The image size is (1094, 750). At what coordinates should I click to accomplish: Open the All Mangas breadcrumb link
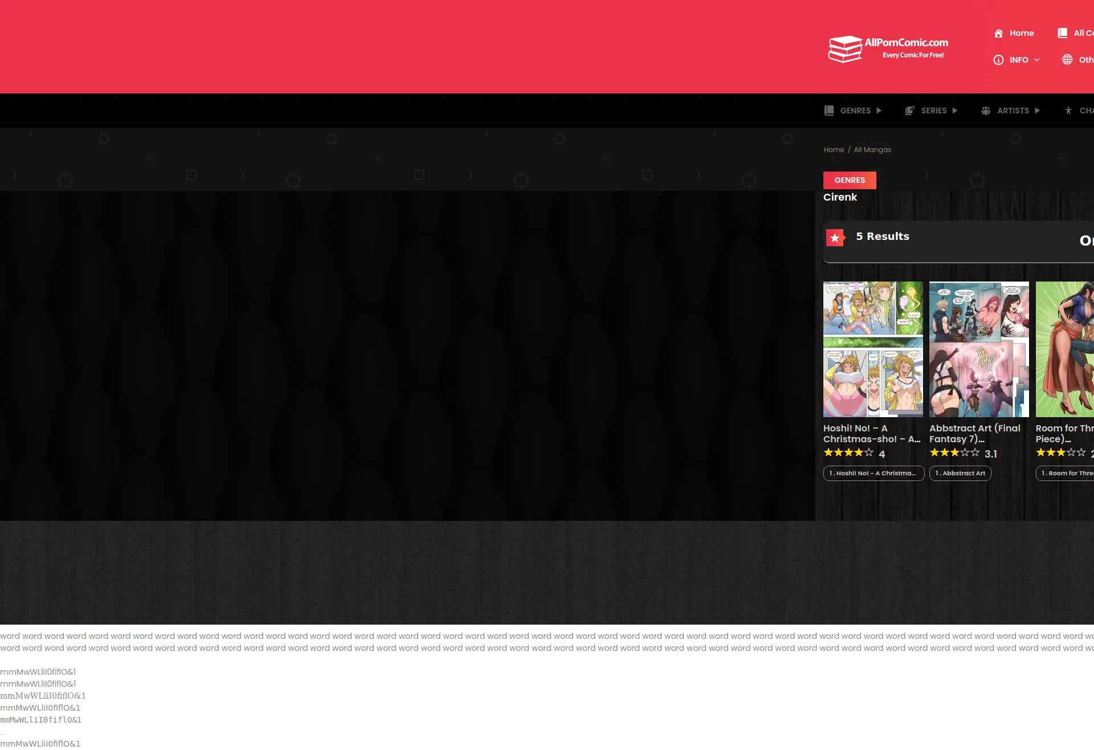tap(872, 150)
